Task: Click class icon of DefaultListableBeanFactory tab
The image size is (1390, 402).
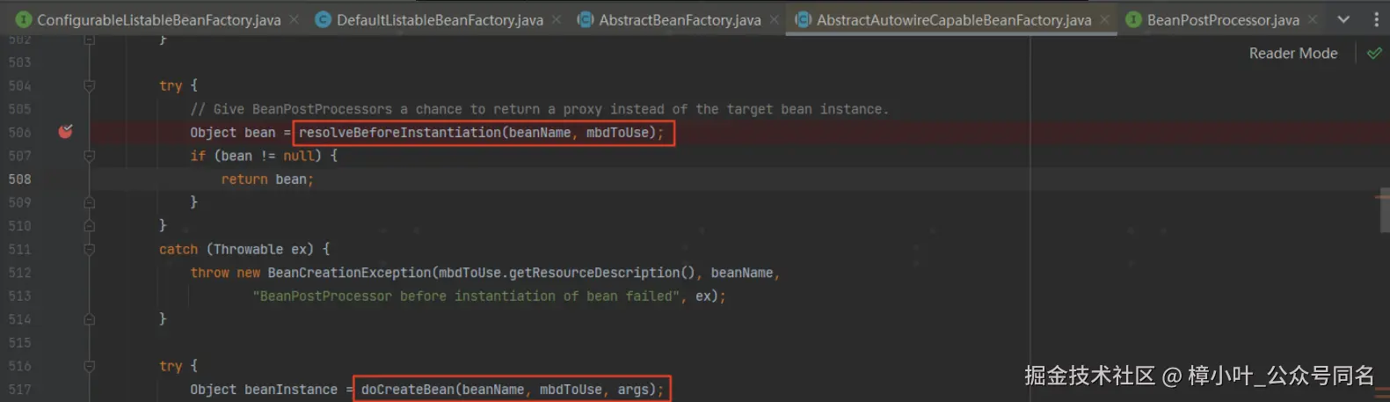Action: (x=323, y=19)
